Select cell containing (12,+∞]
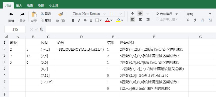 [48, 82]
